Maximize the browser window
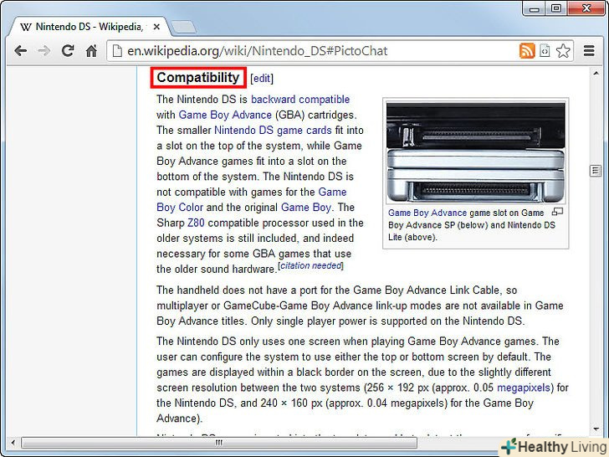 click(556, 8)
